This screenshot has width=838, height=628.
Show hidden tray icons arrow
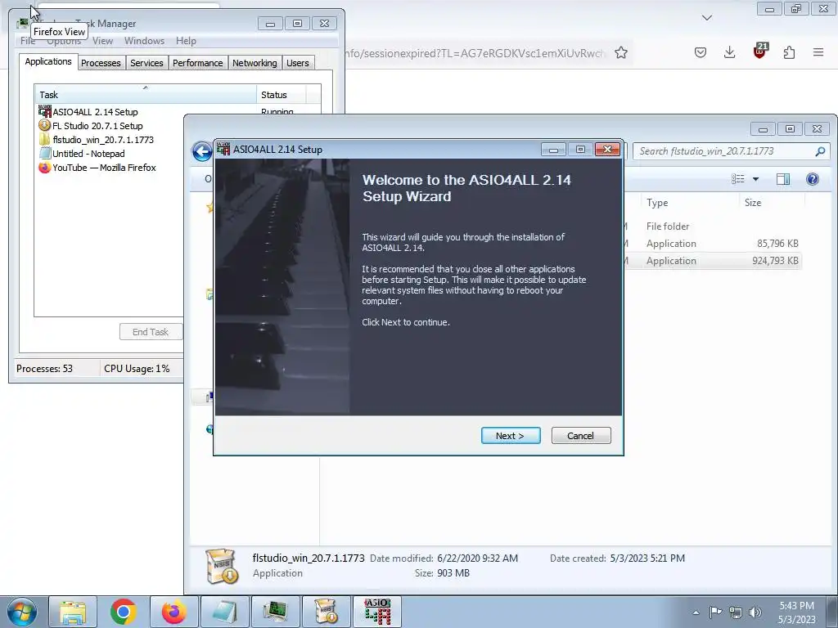point(696,612)
